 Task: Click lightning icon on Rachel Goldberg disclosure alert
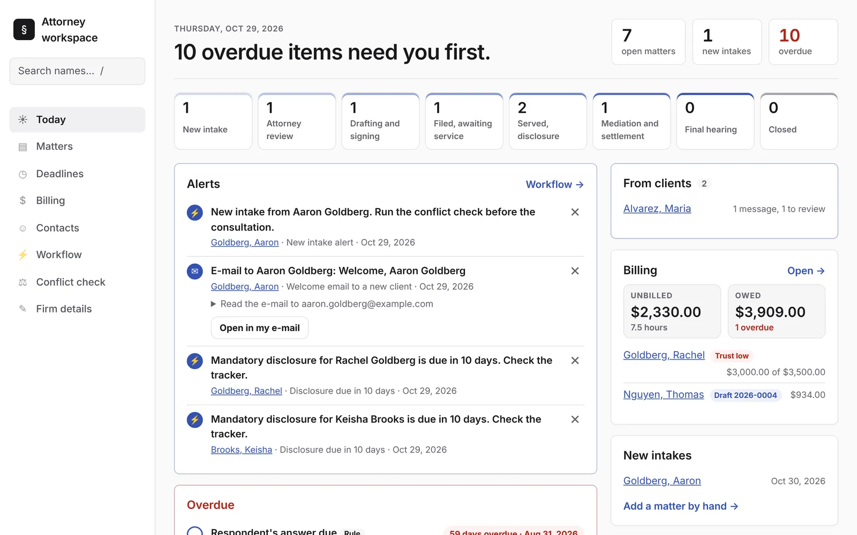[x=194, y=361]
